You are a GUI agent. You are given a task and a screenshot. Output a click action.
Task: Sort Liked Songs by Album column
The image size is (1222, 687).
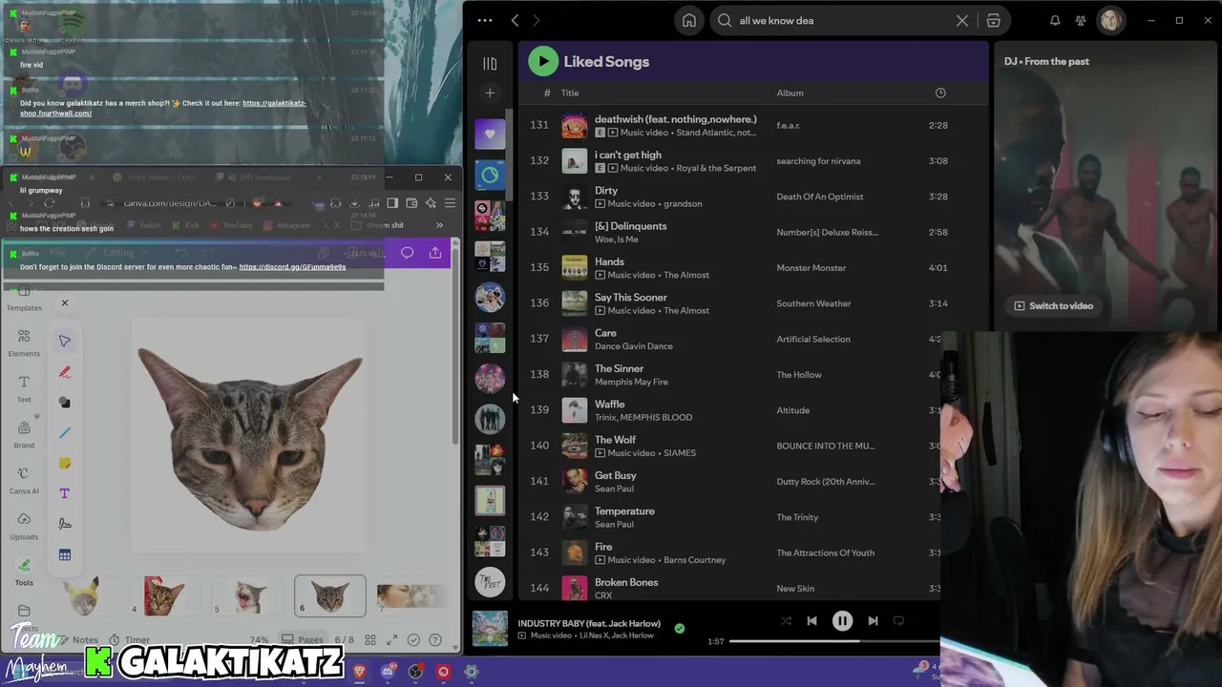click(790, 93)
